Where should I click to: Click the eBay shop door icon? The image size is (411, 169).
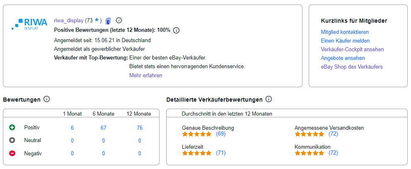(x=108, y=20)
